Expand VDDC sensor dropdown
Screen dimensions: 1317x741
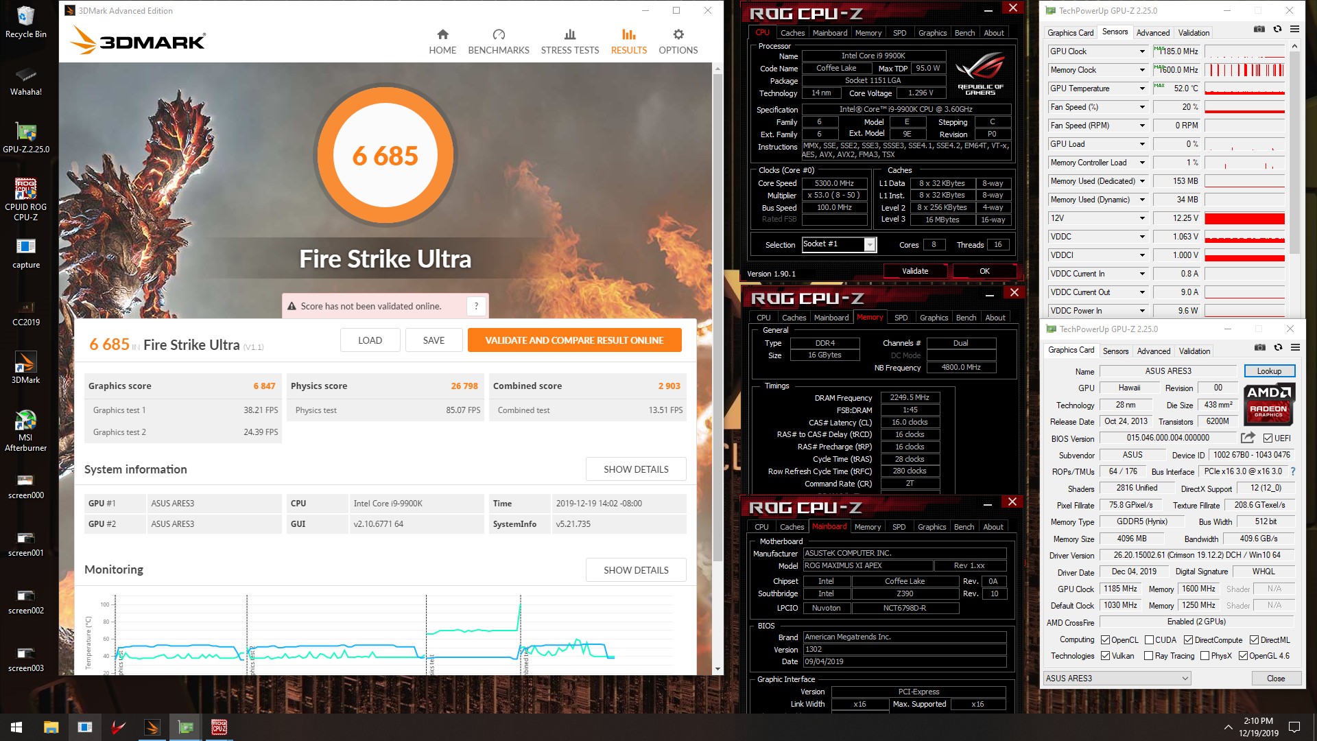[1142, 237]
